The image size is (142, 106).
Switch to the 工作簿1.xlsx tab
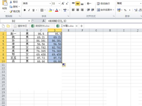coord(67,26)
